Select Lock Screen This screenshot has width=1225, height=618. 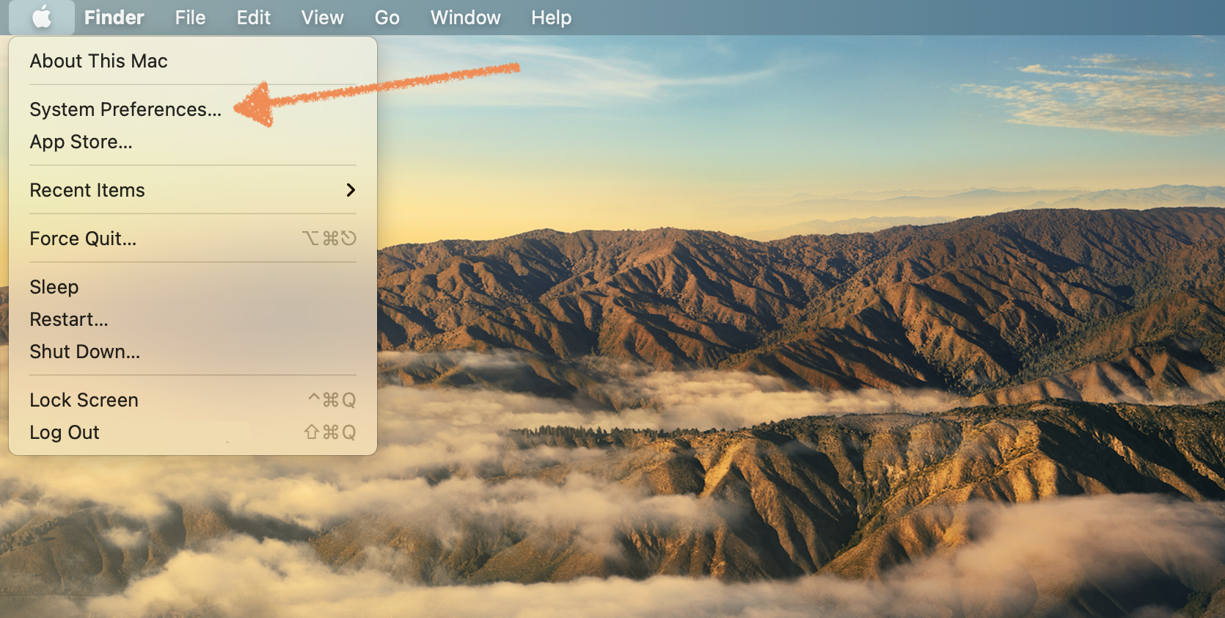point(84,400)
